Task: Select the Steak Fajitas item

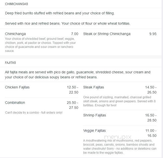Action: pos(94,87)
